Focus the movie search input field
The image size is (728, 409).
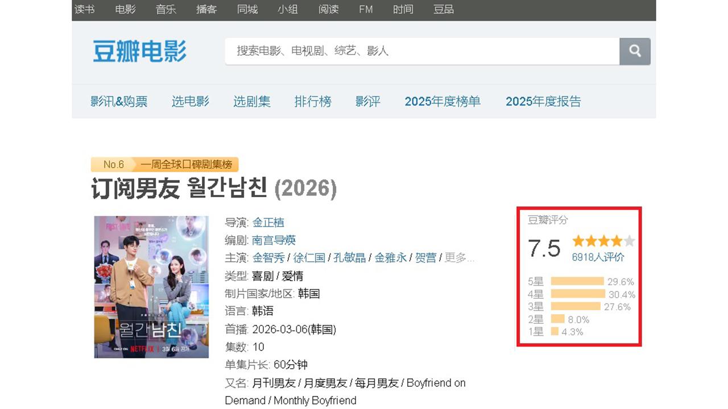coord(421,51)
